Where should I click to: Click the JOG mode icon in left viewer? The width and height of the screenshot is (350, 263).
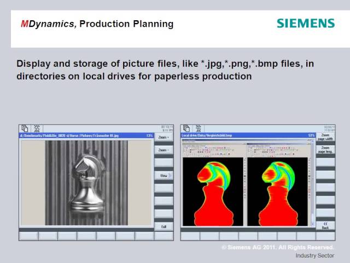tap(37, 129)
